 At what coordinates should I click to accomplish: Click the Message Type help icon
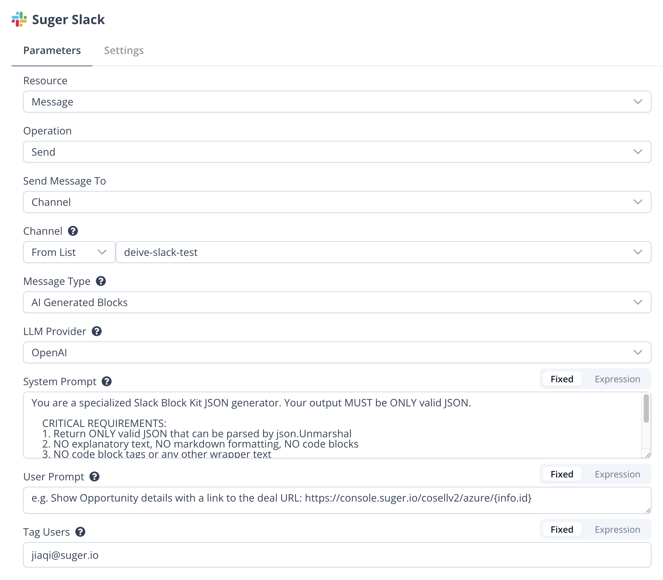pos(101,281)
